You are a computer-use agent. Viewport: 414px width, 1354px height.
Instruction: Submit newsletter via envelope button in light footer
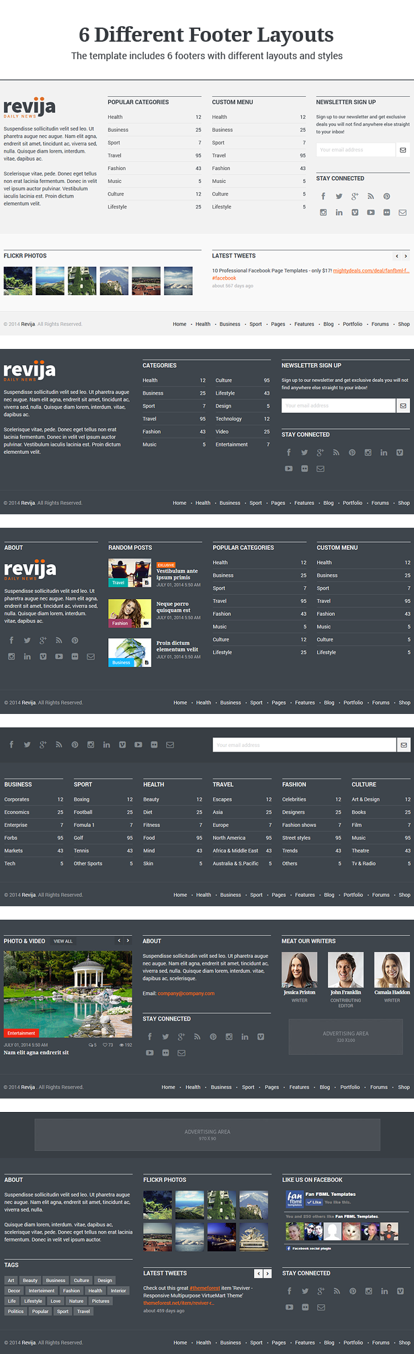coord(403,150)
